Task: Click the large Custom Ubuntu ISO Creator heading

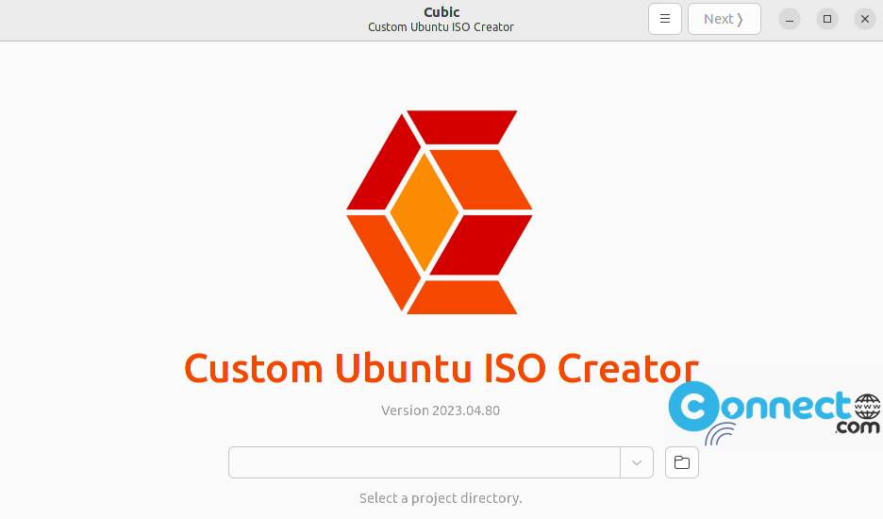Action: pyautogui.click(x=441, y=369)
